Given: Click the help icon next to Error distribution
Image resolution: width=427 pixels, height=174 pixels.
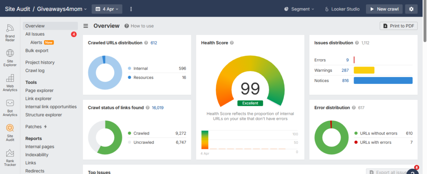Looking at the screenshot, I should pyautogui.click(x=354, y=108).
